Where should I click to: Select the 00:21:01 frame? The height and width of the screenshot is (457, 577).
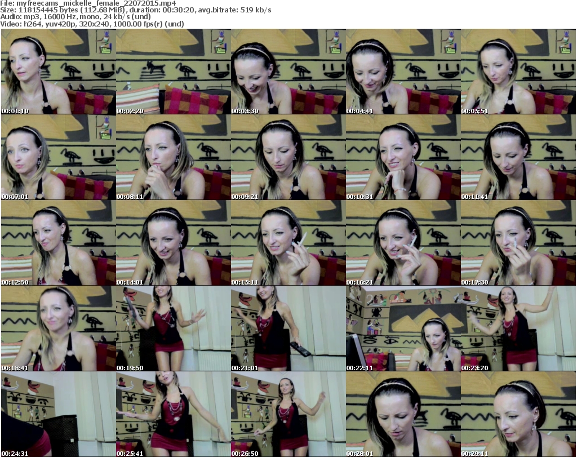pos(288,329)
